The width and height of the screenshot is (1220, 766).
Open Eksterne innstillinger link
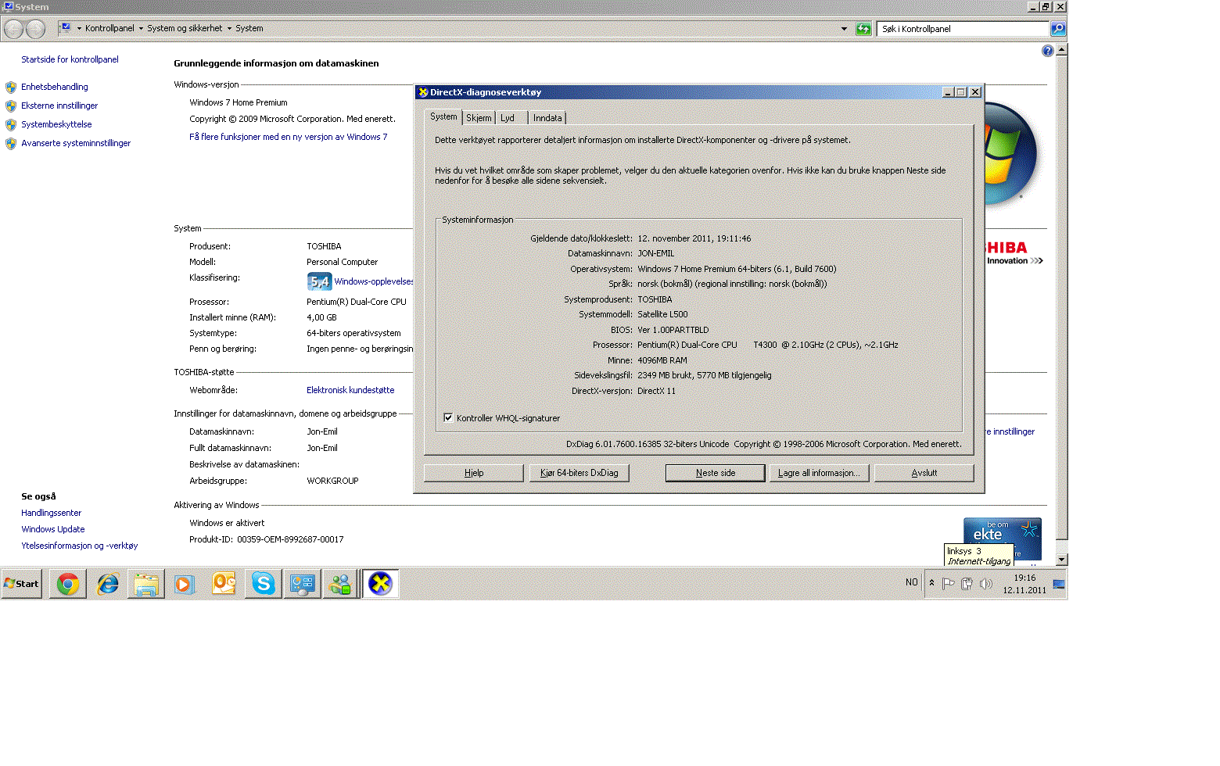(x=59, y=106)
